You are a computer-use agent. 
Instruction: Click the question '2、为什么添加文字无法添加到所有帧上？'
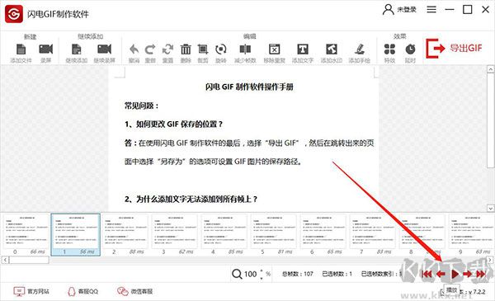click(x=191, y=199)
